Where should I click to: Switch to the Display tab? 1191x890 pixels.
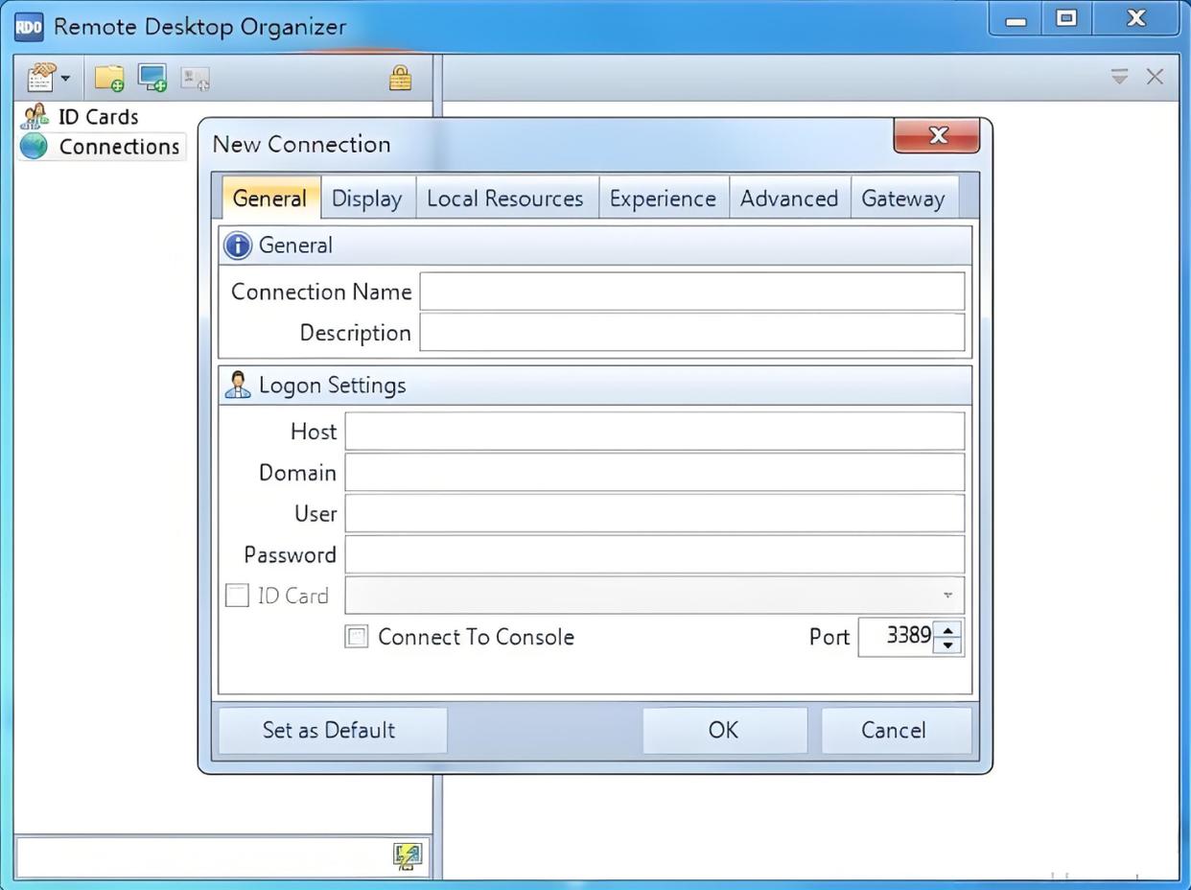[x=366, y=199]
